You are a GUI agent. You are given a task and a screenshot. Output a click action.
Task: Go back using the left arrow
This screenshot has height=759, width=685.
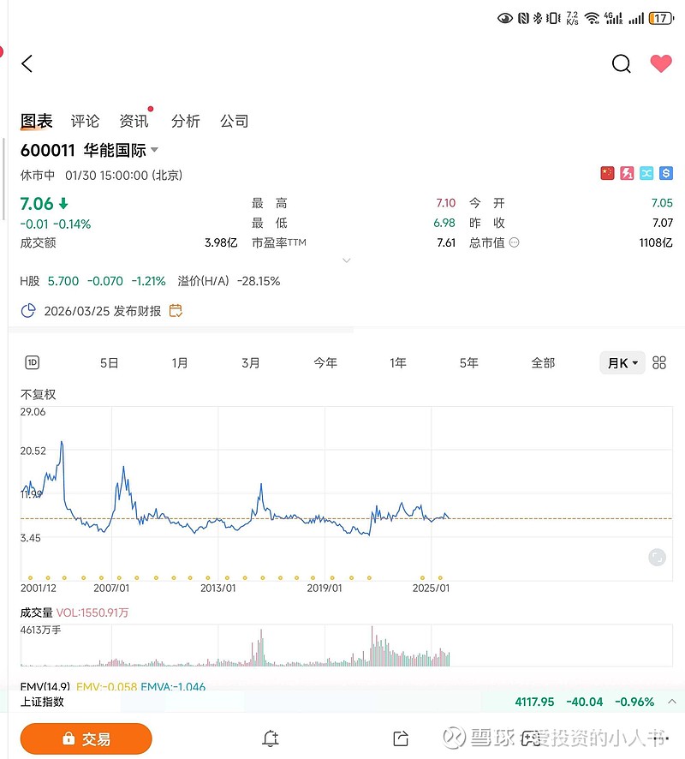point(27,63)
